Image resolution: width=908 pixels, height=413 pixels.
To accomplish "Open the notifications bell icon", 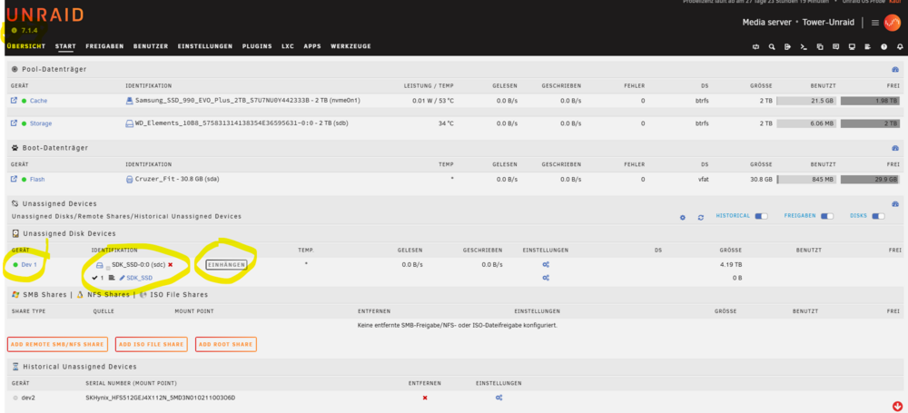I will pos(900,47).
